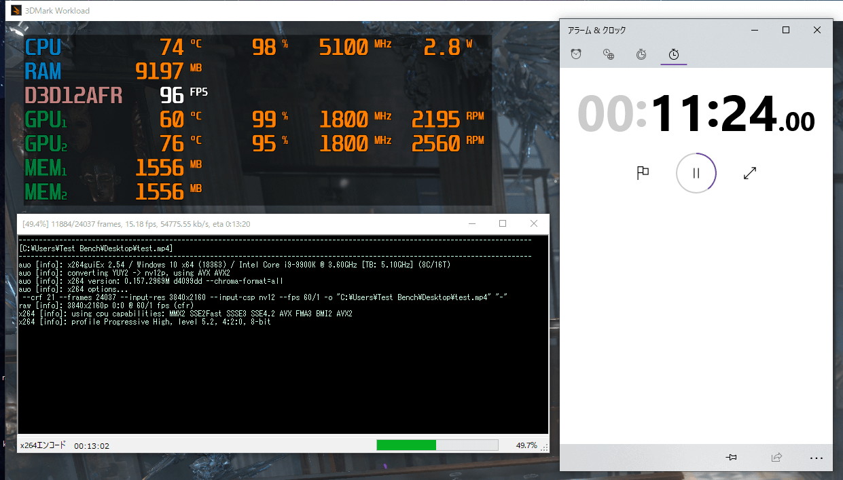Click the GPU2 clock 1800 MHz reading
The image size is (843, 480).
[355, 143]
